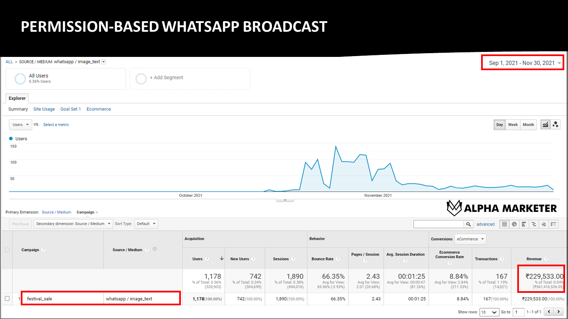Open the Users metric dropdown

click(x=20, y=124)
